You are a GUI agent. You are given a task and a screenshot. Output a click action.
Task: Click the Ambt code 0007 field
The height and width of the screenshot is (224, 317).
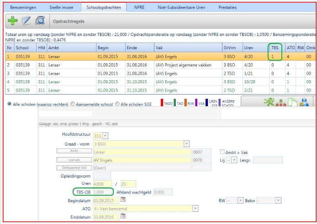(x=201, y=152)
